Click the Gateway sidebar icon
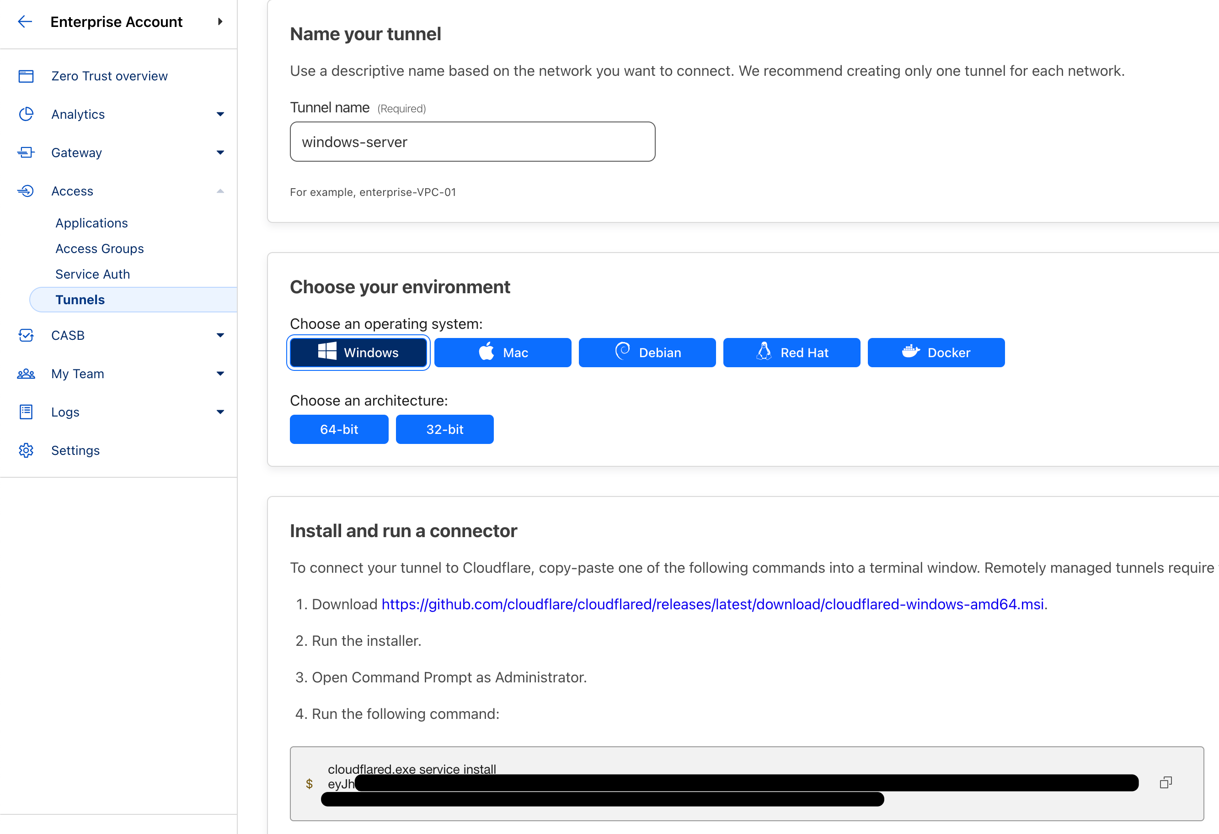1219x834 pixels. click(26, 153)
